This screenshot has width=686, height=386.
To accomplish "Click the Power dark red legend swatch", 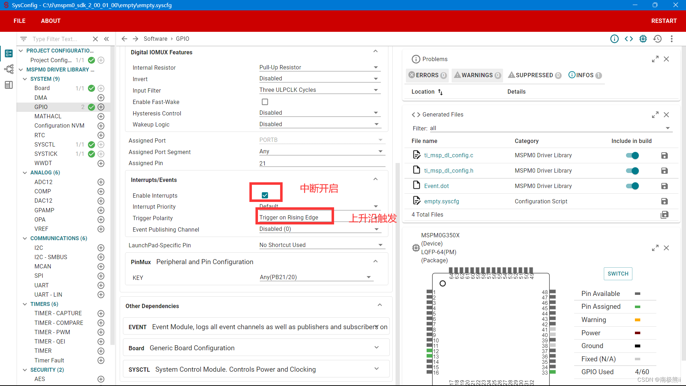I will [637, 333].
